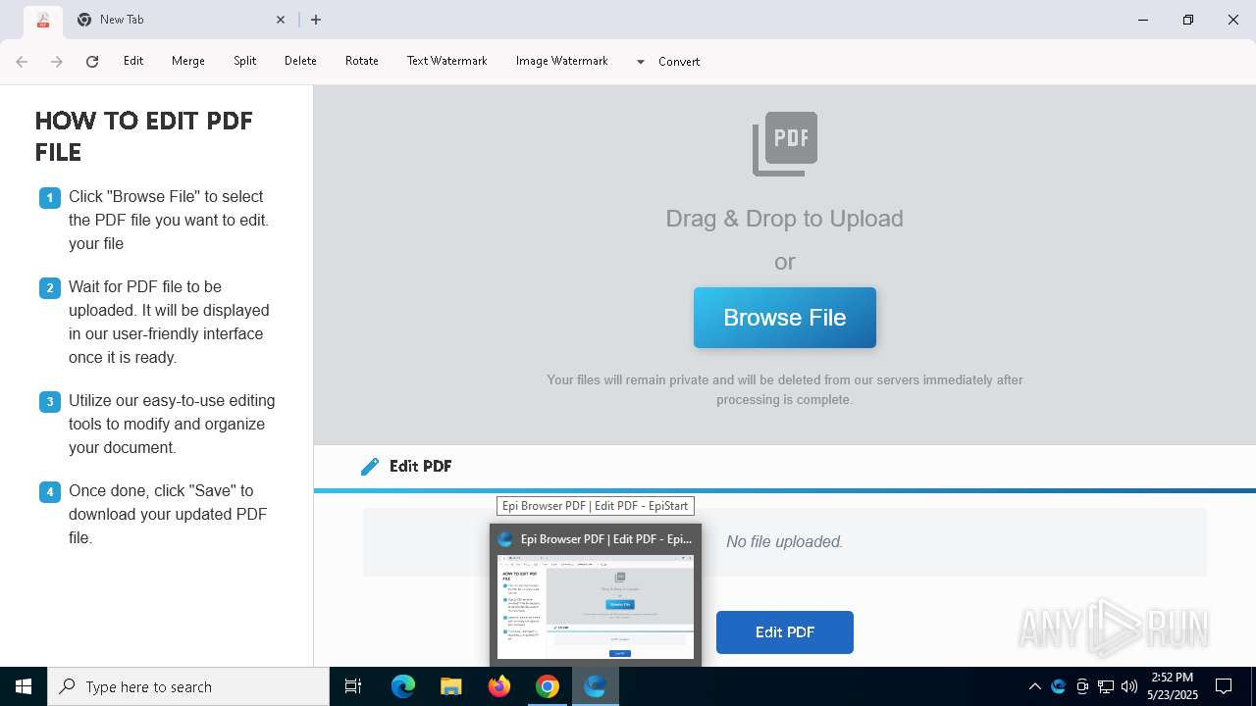Click the Epi Browser PDF preview thumbnail
The width and height of the screenshot is (1256, 706).
click(596, 608)
